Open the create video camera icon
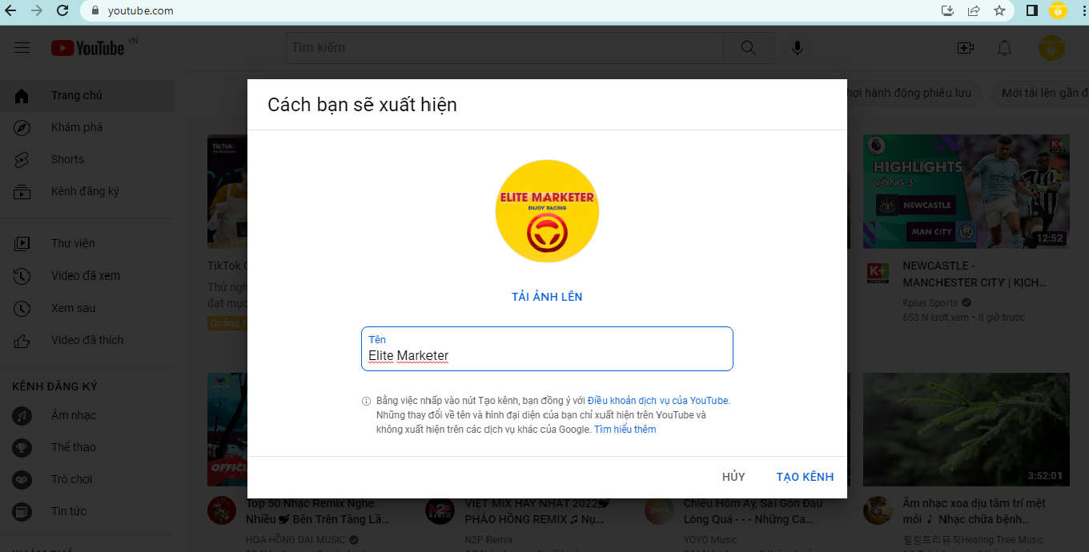 coord(966,48)
